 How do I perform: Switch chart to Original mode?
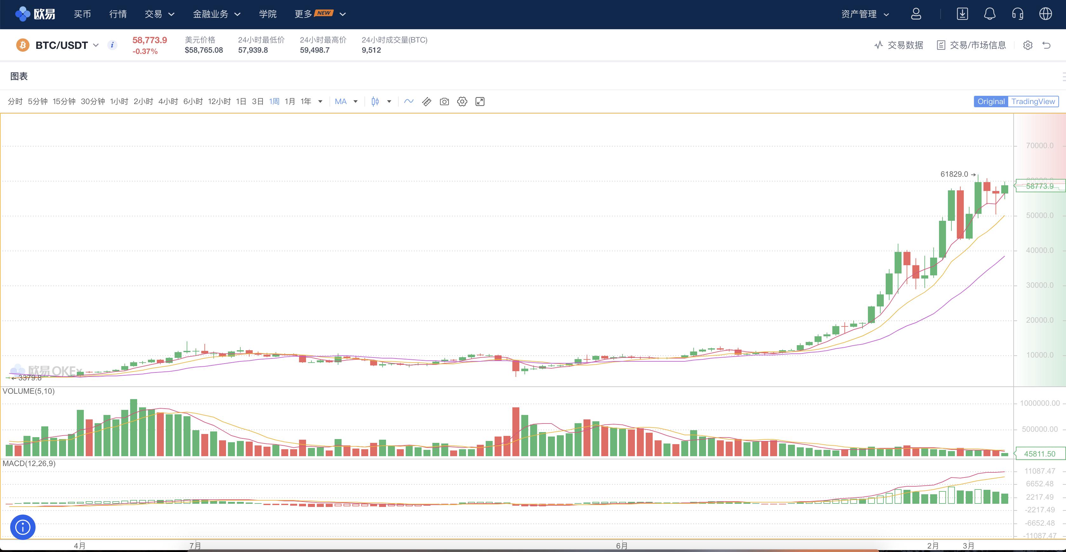point(991,102)
